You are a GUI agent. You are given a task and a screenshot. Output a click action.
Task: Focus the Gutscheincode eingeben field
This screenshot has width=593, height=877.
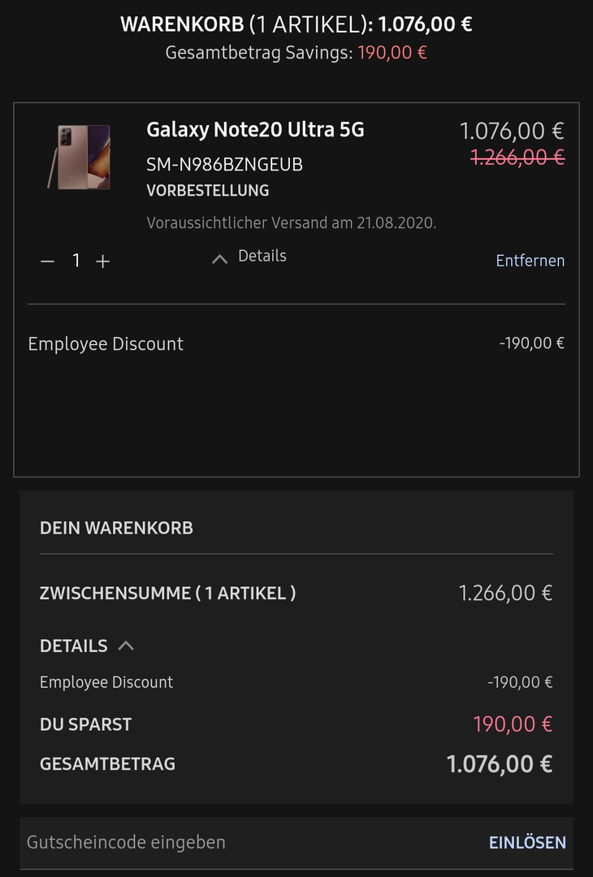(x=244, y=842)
